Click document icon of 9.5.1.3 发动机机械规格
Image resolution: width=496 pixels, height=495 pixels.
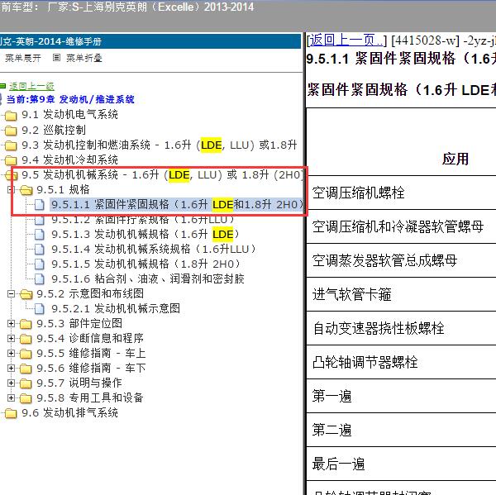(x=40, y=235)
